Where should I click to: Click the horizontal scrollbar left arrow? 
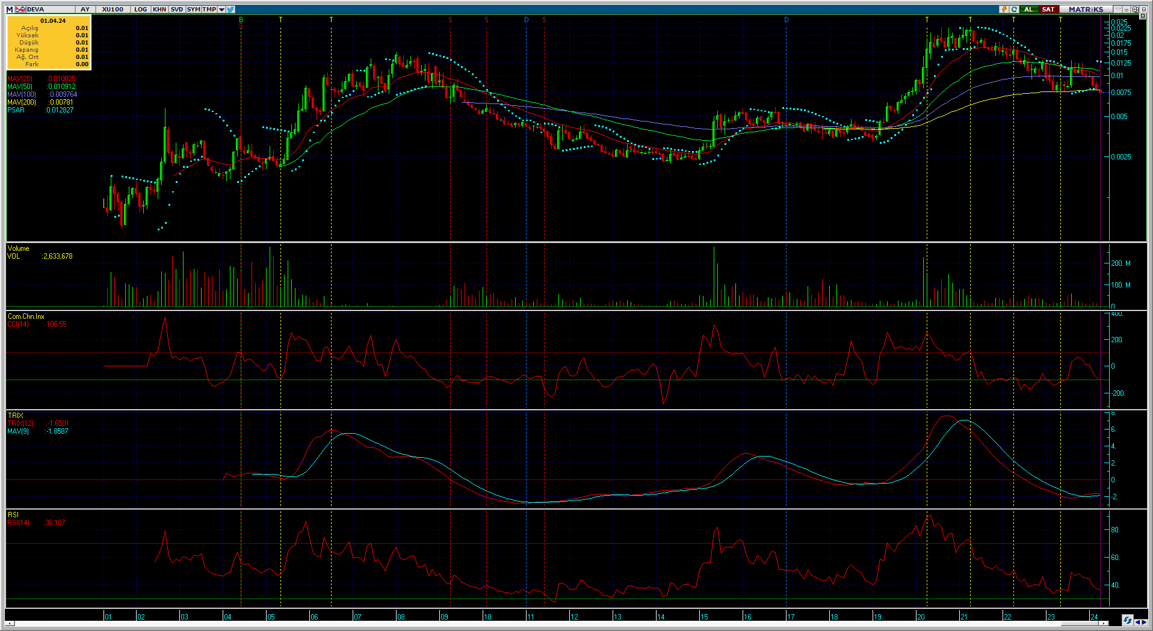pyautogui.click(x=10, y=623)
